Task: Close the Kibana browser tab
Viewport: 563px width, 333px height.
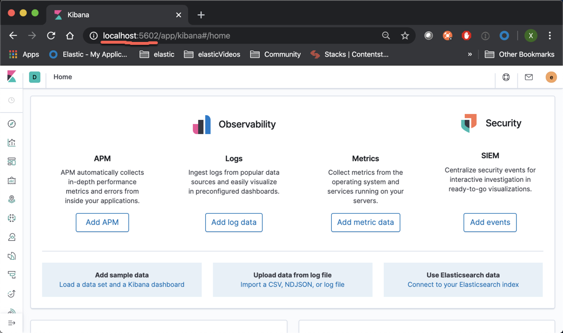Action: (x=179, y=15)
